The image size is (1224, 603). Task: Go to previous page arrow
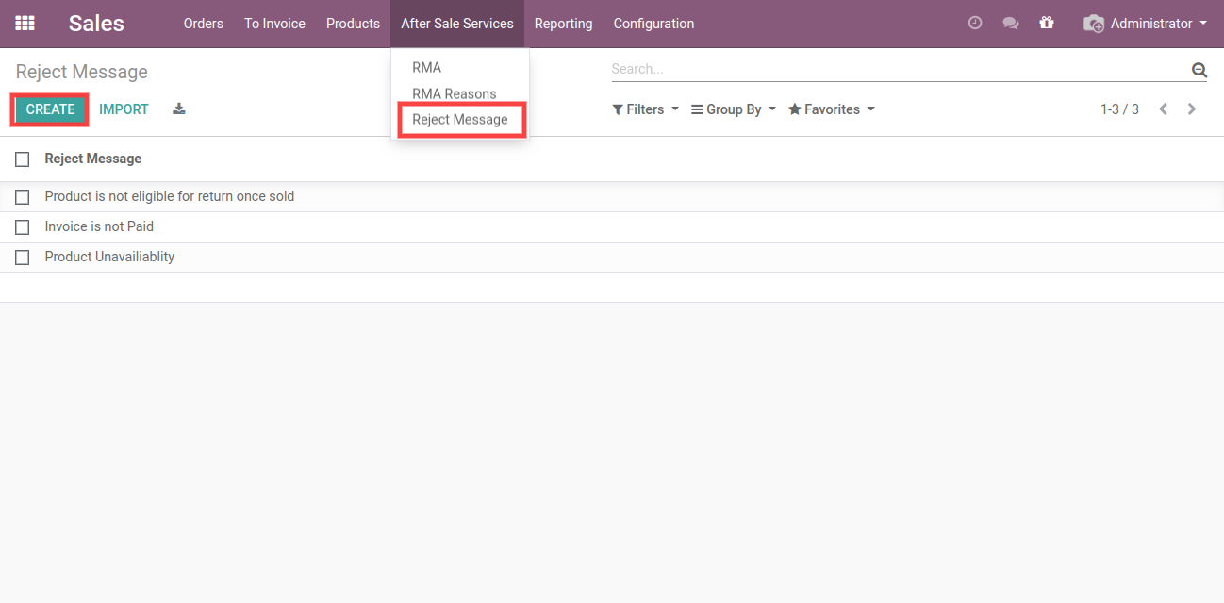click(1164, 109)
